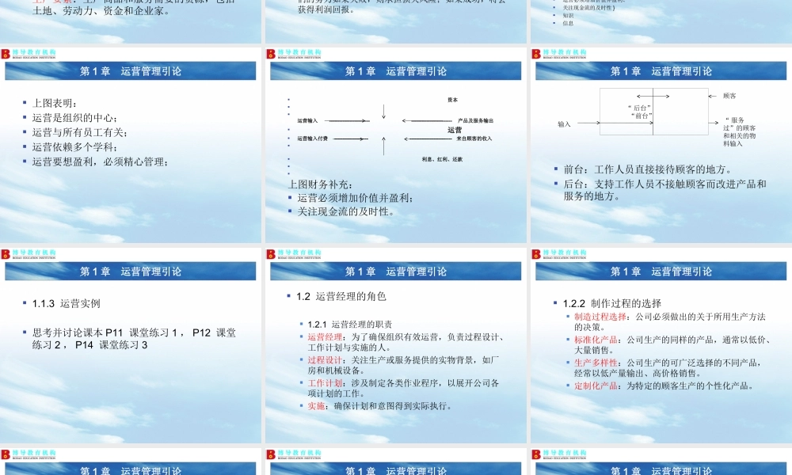
Task: Open the slide thumbnail titled 1.2.2 制作过程的选择
Action: coord(661,345)
